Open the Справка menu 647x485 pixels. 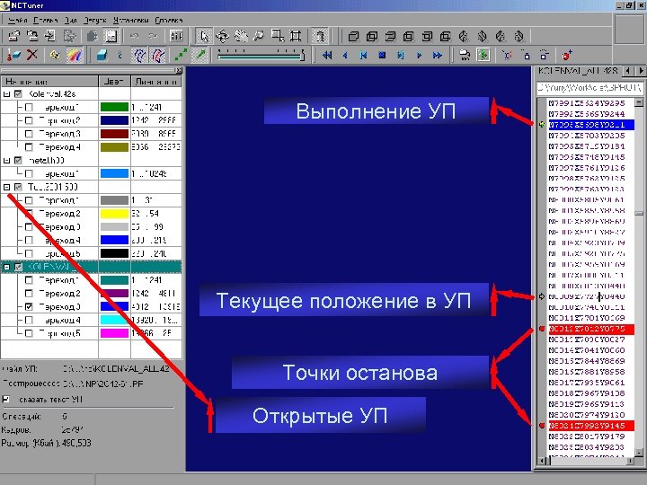[168, 20]
